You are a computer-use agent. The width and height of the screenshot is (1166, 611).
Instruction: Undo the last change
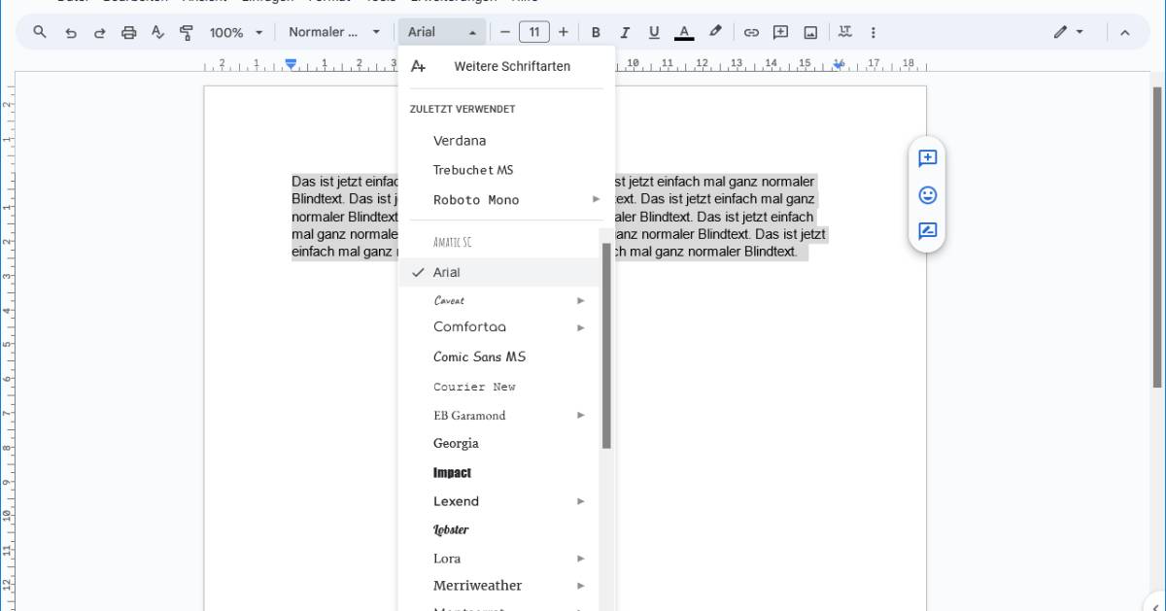pyautogui.click(x=69, y=31)
